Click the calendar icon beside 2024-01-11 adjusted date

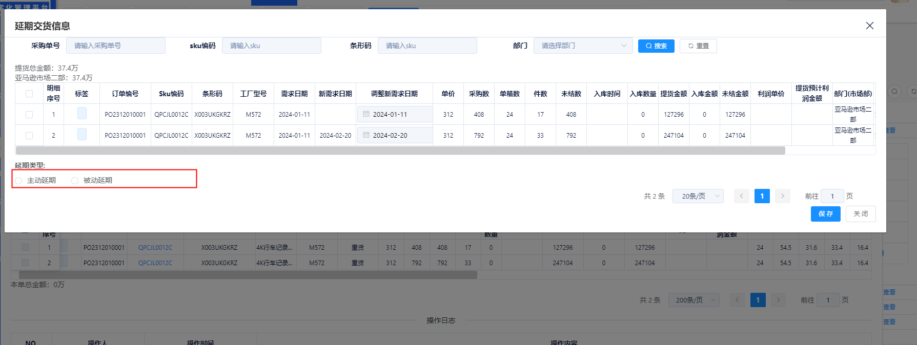click(x=366, y=114)
